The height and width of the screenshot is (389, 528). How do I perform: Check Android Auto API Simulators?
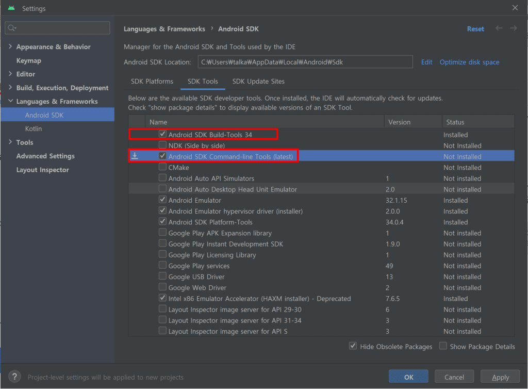[x=162, y=178]
